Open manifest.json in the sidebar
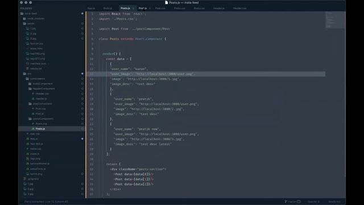Screen dimensions: 364x205 [38, 64]
